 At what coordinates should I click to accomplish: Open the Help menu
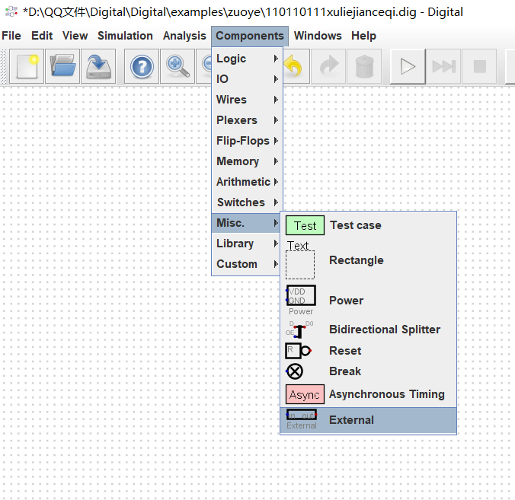coord(363,36)
